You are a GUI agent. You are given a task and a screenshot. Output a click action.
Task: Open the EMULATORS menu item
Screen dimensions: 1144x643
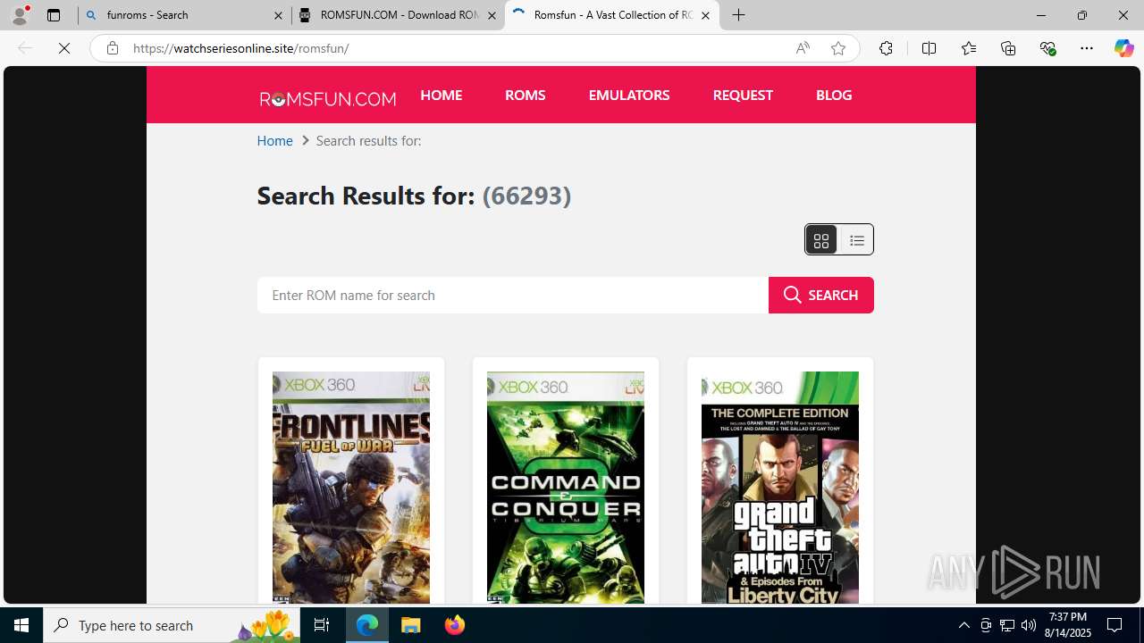629,96
